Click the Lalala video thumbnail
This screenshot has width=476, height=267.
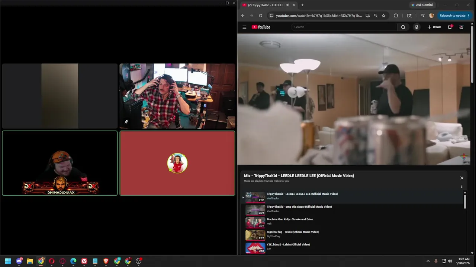tap(255, 248)
